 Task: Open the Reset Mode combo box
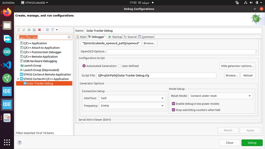pyautogui.click(x=220, y=96)
